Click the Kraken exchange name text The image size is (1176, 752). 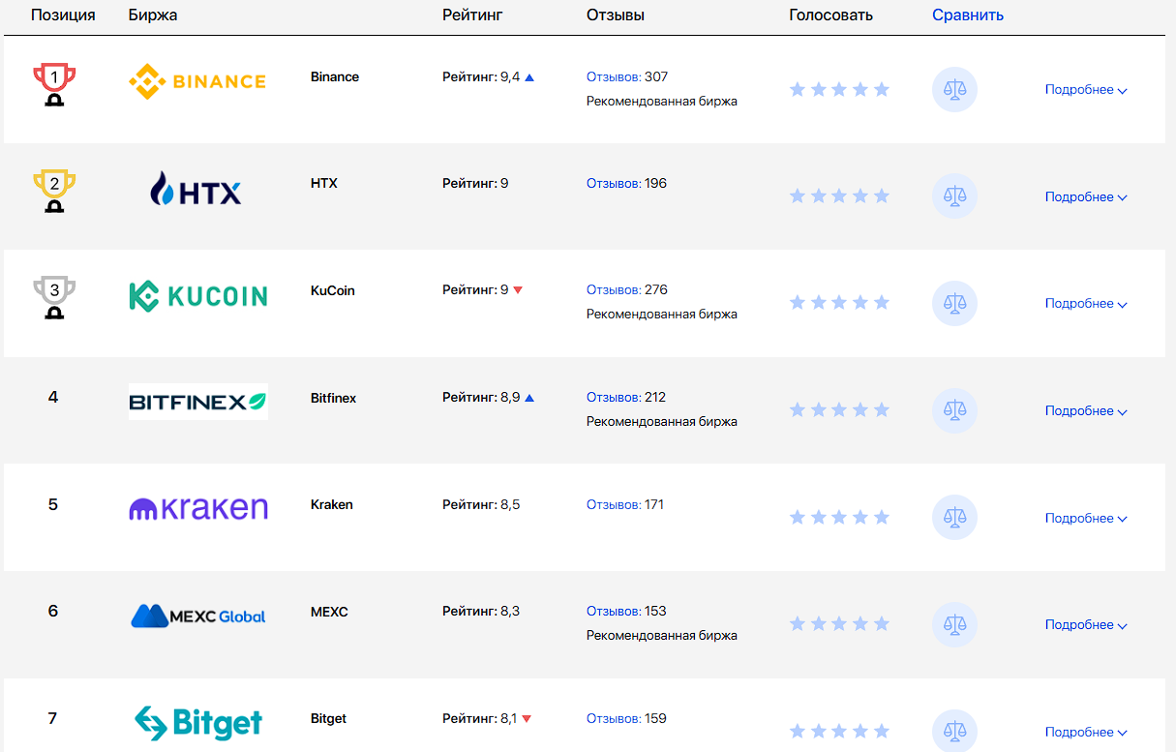coord(332,504)
